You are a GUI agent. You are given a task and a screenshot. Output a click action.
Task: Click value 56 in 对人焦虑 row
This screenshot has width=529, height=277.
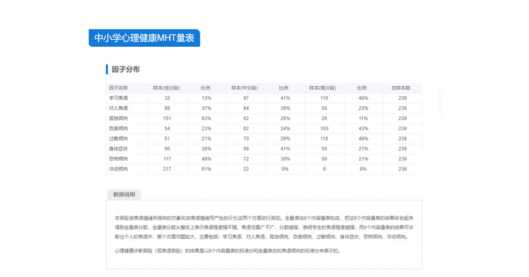[324, 108]
